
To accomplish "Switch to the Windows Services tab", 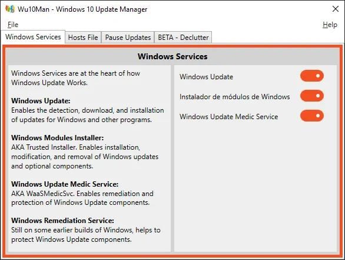I will (x=33, y=37).
